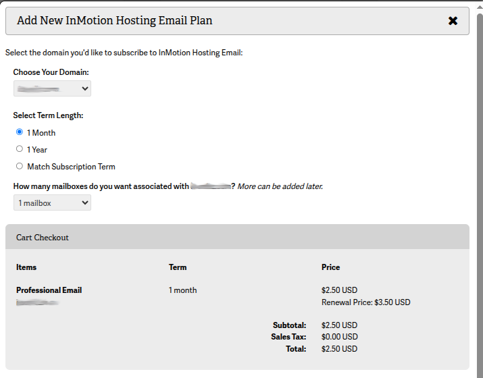483x378 pixels.
Task: Click the Items column header
Action: coord(26,267)
